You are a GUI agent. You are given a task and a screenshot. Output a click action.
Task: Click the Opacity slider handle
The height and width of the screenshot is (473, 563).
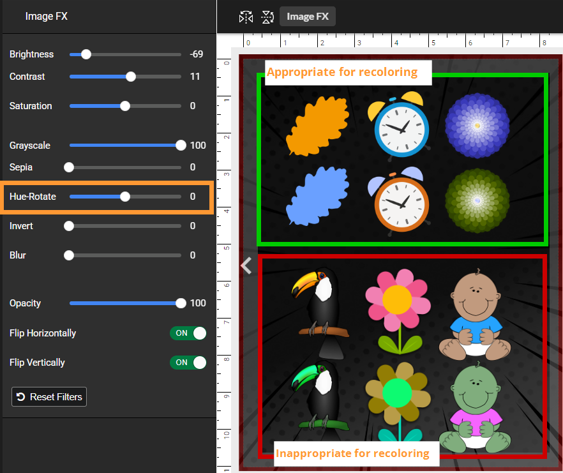coord(181,303)
